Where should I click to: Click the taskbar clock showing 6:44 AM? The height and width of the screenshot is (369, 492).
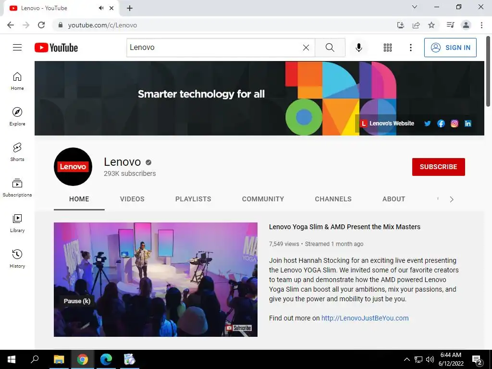(451, 359)
